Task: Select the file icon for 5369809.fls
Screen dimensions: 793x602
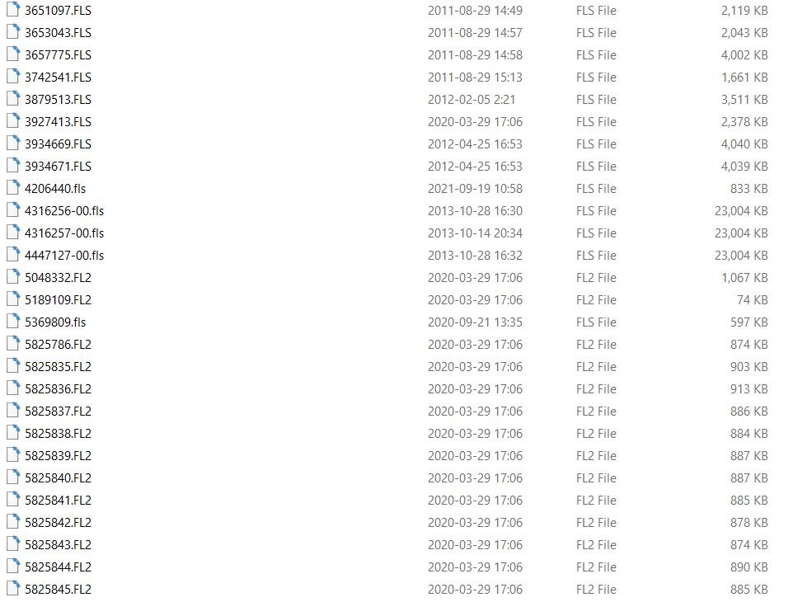Action: coord(13,322)
